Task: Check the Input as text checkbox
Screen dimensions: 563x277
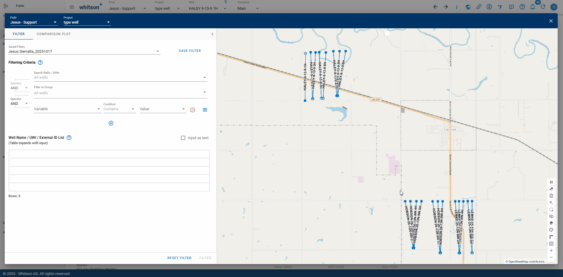Action: pyautogui.click(x=183, y=138)
